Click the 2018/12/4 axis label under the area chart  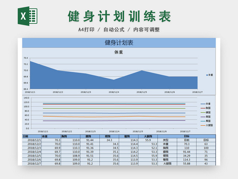pos(114,92)
